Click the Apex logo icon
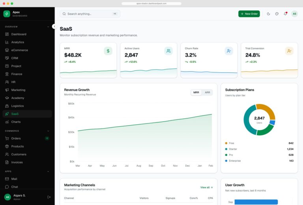This screenshot has width=303, height=205. [x=7, y=14]
